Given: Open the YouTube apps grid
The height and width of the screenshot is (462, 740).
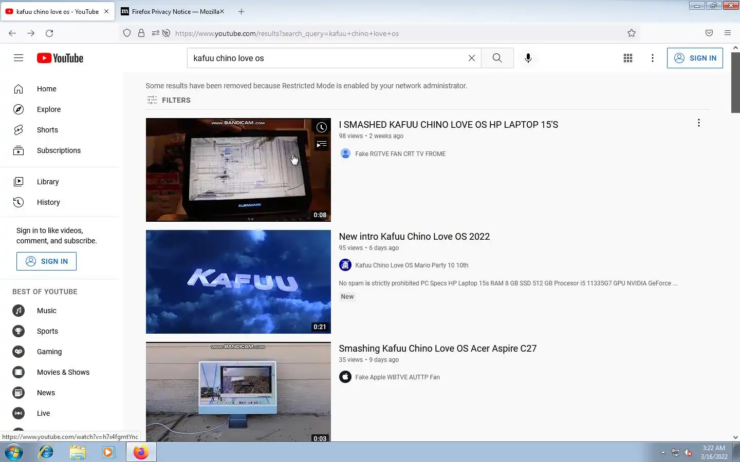Looking at the screenshot, I should [x=628, y=58].
